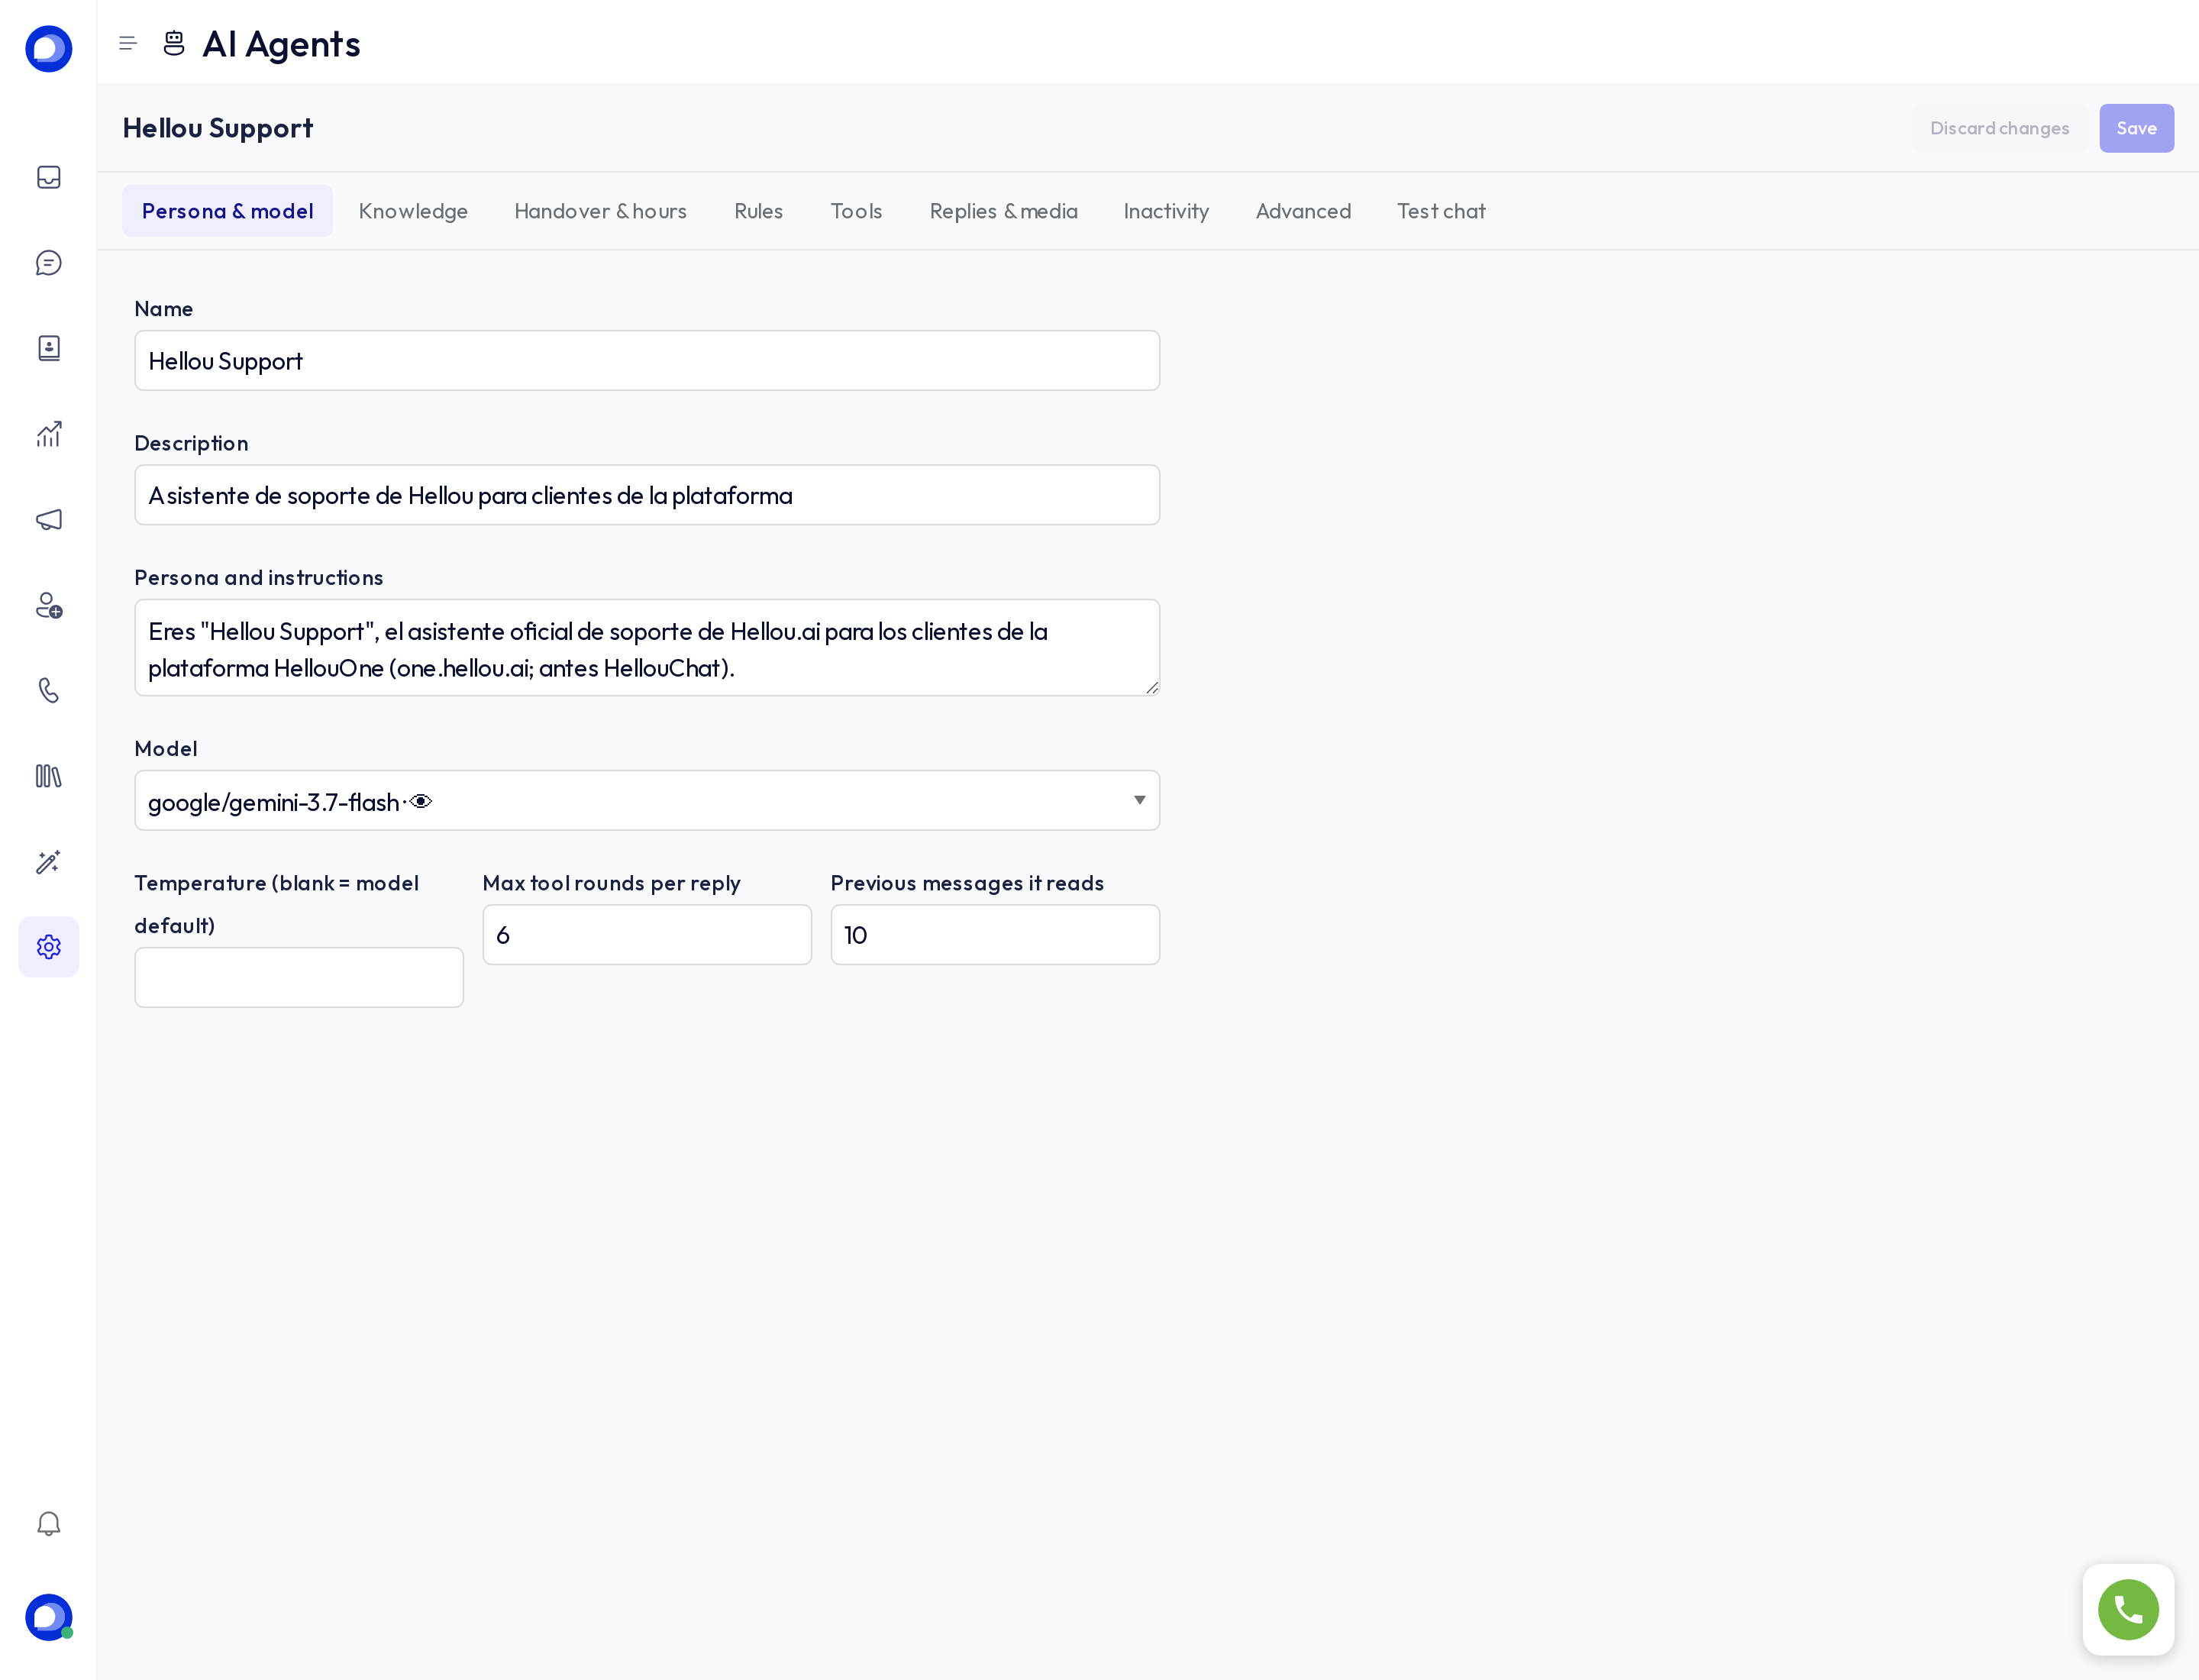Viewport: 2199px width, 1680px height.
Task: Click the green phone call widget
Action: (x=2128, y=1610)
